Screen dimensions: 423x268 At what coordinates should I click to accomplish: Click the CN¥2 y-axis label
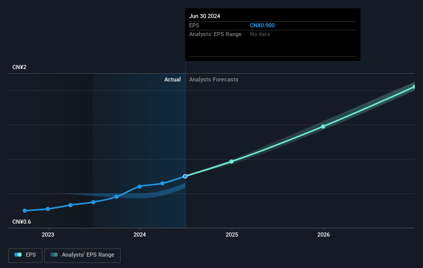click(20, 67)
